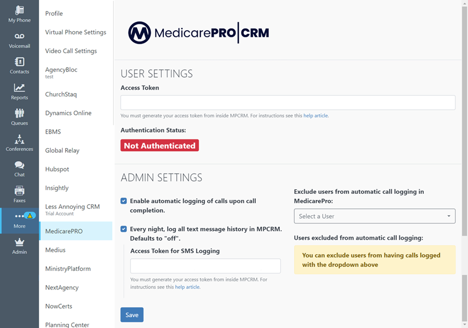Open Virtual Phone Settings
Image resolution: width=468 pixels, height=328 pixels.
click(x=76, y=32)
